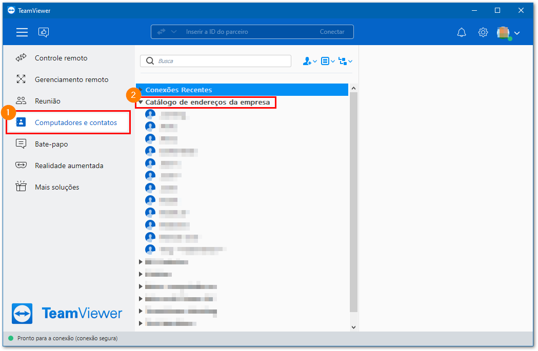Viewport: 538px width, 351px height.
Task: Collapse Catálogo de endereços da empresa
Action: [141, 102]
